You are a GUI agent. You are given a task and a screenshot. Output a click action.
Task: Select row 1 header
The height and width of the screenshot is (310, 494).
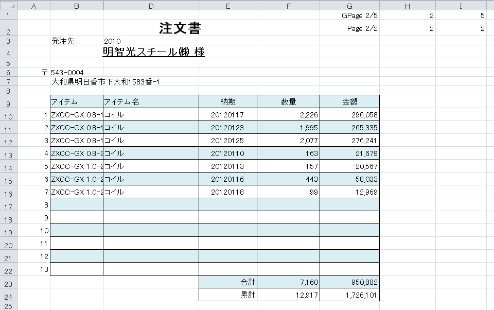[x=9, y=15]
